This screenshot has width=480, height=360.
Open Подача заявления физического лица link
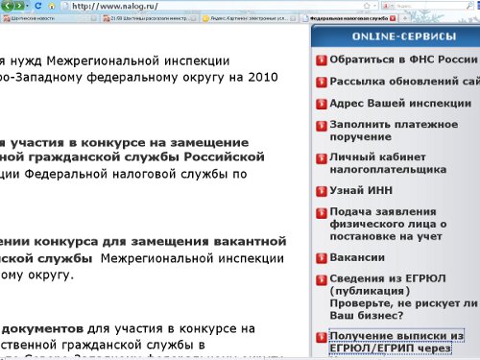point(388,224)
